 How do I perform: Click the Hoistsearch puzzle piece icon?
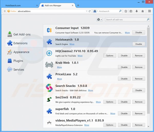tap(49, 42)
